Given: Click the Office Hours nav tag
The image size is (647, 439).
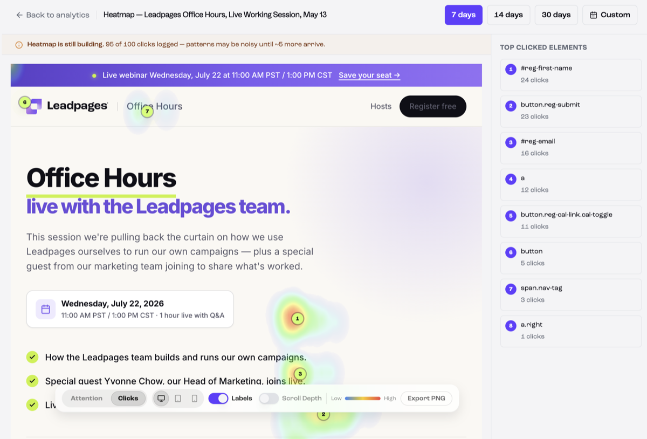Looking at the screenshot, I should pos(154,106).
